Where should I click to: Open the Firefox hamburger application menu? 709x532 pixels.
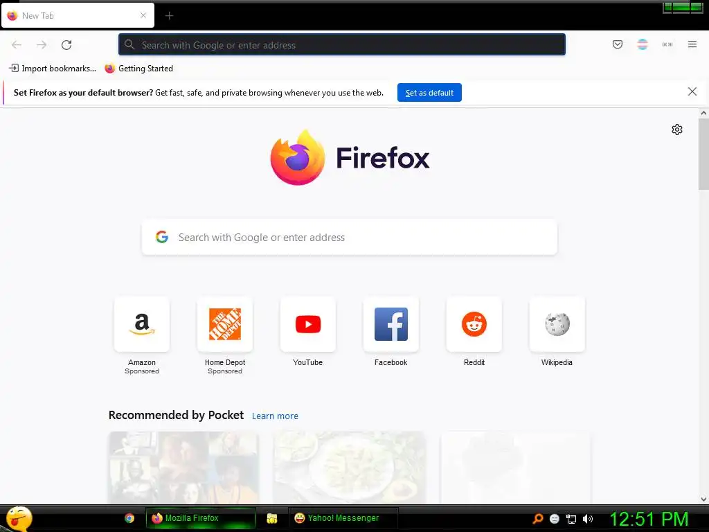(x=692, y=44)
